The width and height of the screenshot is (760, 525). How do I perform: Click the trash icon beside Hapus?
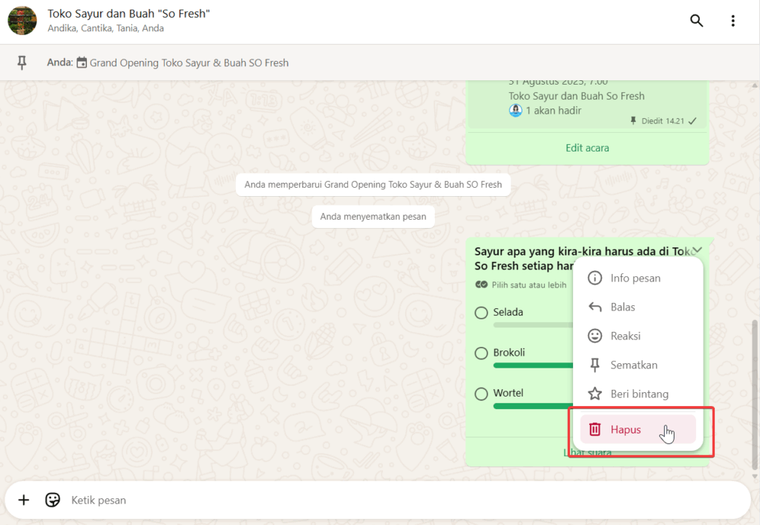(594, 429)
